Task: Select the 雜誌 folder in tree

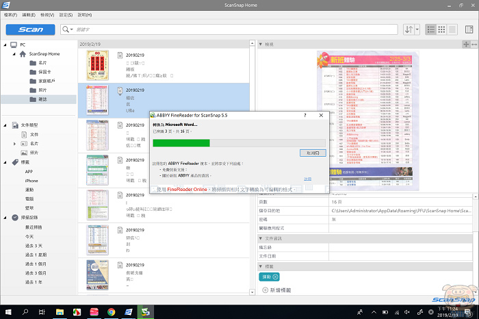Action: pos(42,99)
